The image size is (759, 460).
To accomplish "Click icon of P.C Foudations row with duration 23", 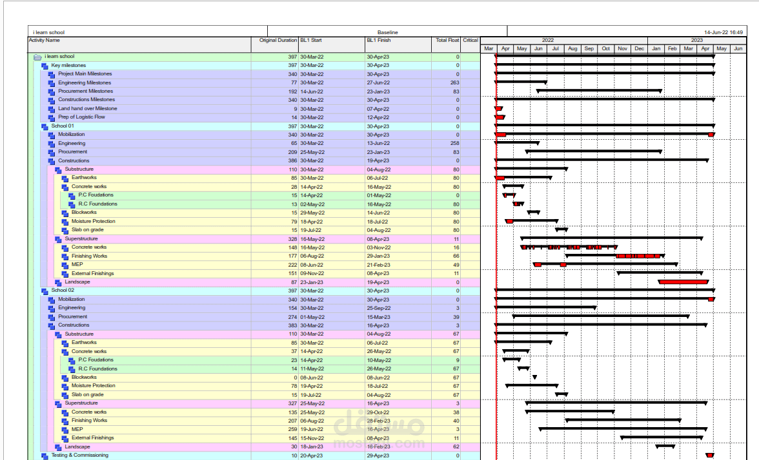I will [72, 361].
